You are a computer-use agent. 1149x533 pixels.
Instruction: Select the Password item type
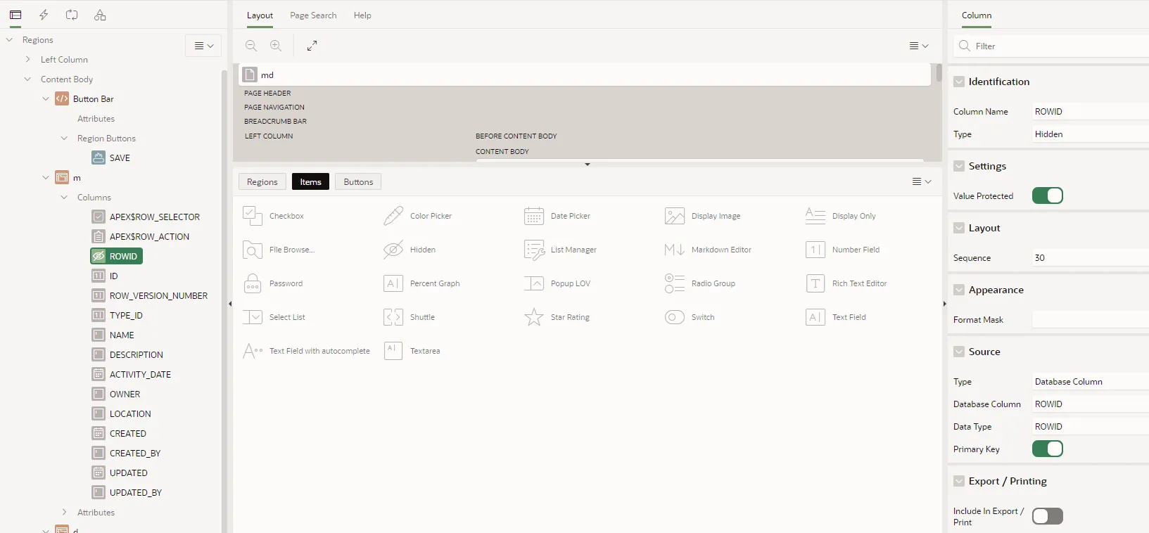tap(272, 283)
